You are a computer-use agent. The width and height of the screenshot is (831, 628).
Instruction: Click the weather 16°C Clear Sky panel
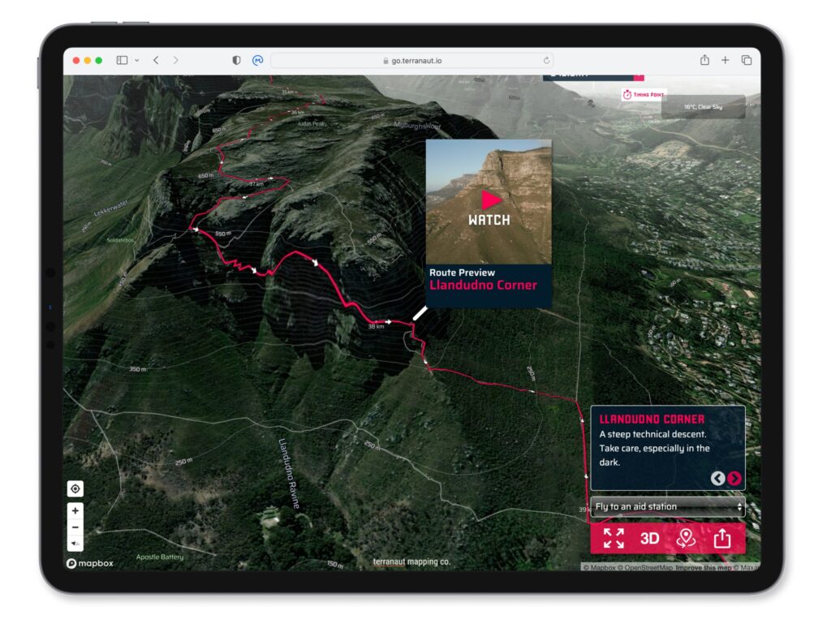(704, 106)
